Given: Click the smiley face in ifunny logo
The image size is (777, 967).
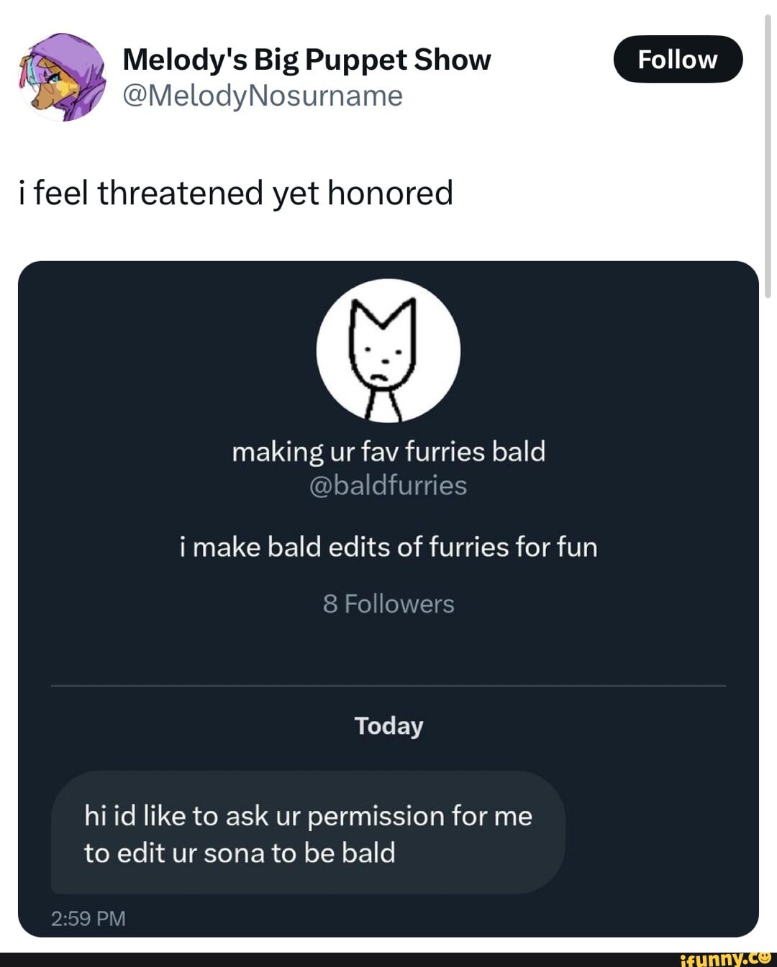Looking at the screenshot, I should [765, 957].
